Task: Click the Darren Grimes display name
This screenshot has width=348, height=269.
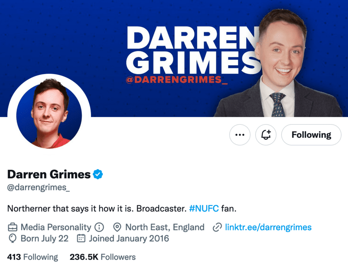Action: 49,174
